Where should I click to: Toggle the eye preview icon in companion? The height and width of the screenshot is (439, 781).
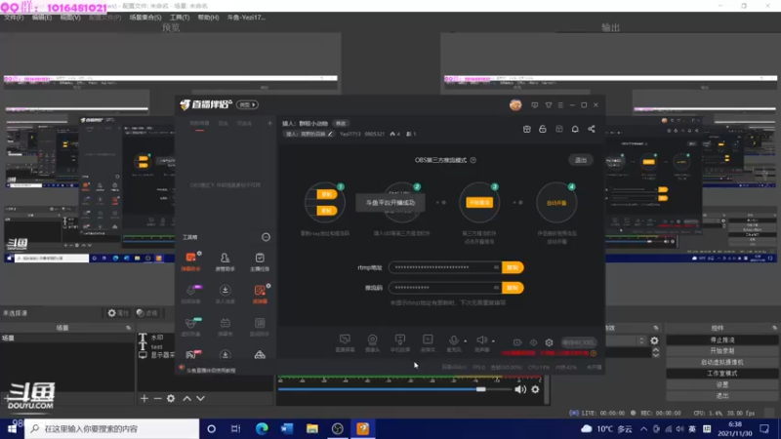(533, 342)
